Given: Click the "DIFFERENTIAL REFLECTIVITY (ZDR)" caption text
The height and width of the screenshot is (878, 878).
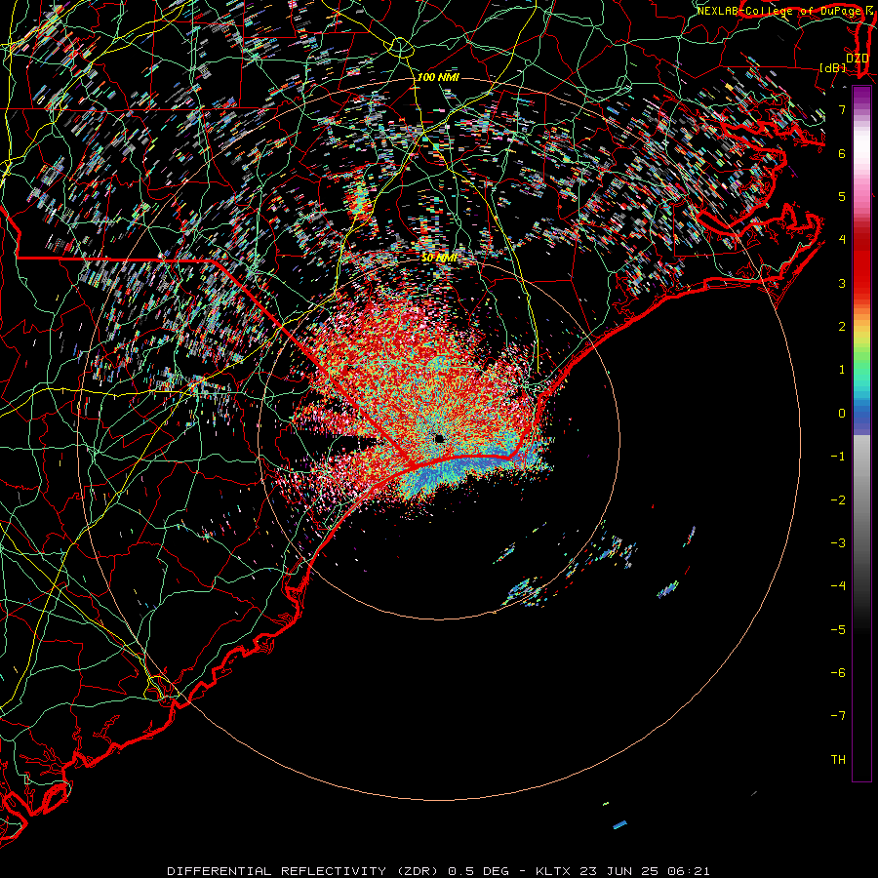Looking at the screenshot, I should tap(304, 871).
